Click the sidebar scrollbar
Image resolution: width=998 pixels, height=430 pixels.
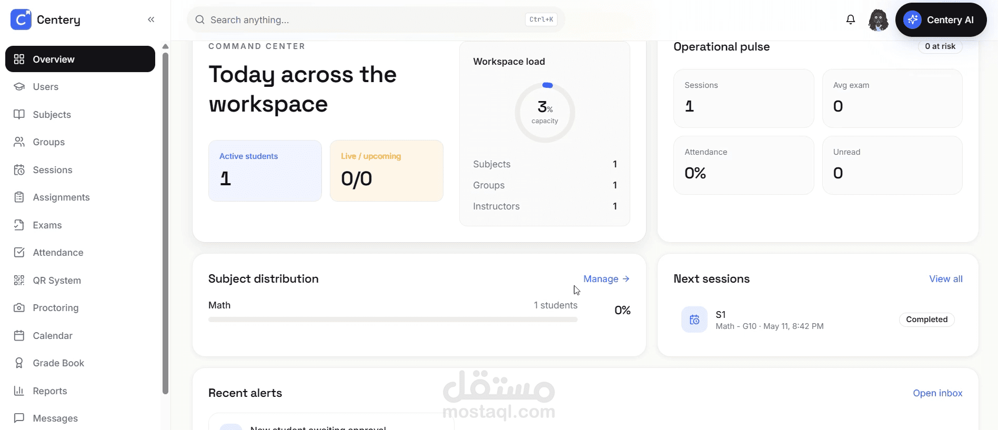(x=165, y=223)
